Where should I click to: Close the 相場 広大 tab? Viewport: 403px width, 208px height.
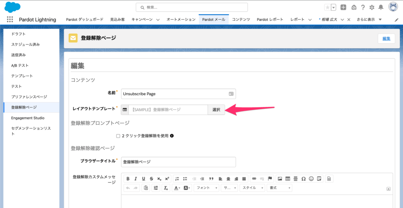click(349, 20)
